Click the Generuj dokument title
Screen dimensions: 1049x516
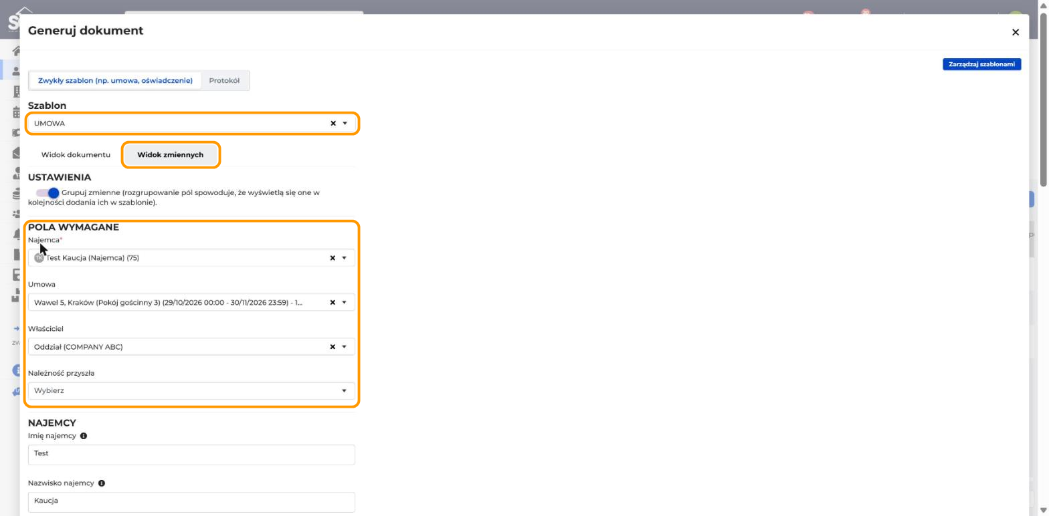tap(86, 31)
